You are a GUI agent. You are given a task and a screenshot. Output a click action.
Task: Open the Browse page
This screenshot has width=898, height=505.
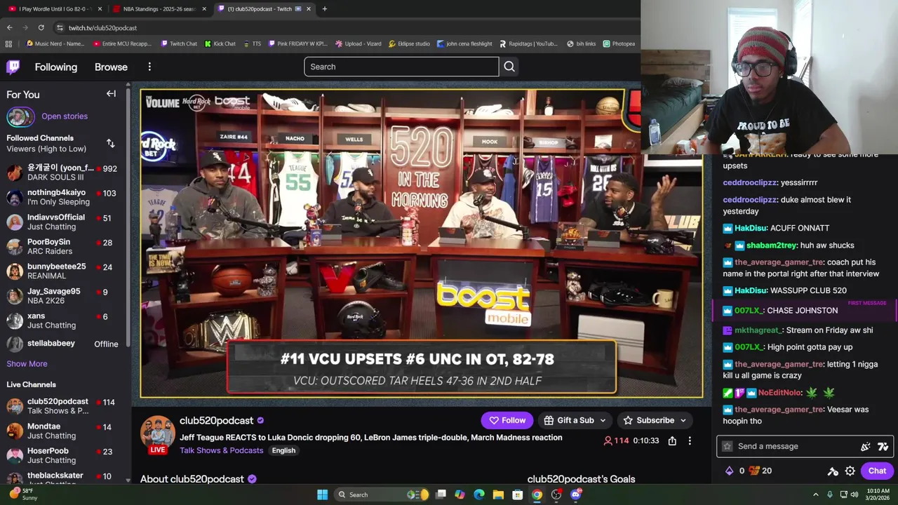click(x=111, y=67)
